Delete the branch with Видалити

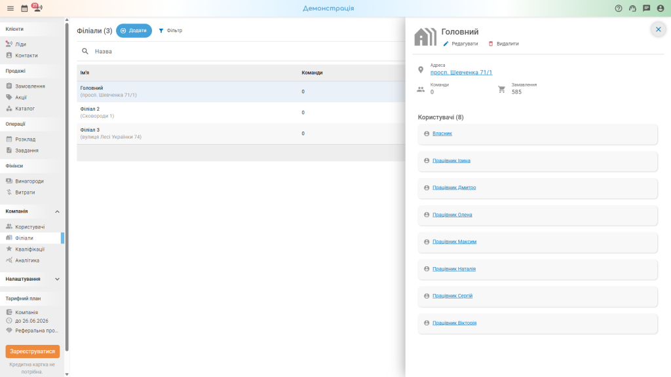tap(504, 44)
